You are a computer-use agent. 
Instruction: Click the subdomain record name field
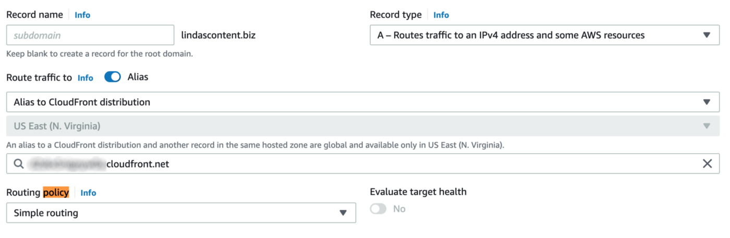(90, 35)
